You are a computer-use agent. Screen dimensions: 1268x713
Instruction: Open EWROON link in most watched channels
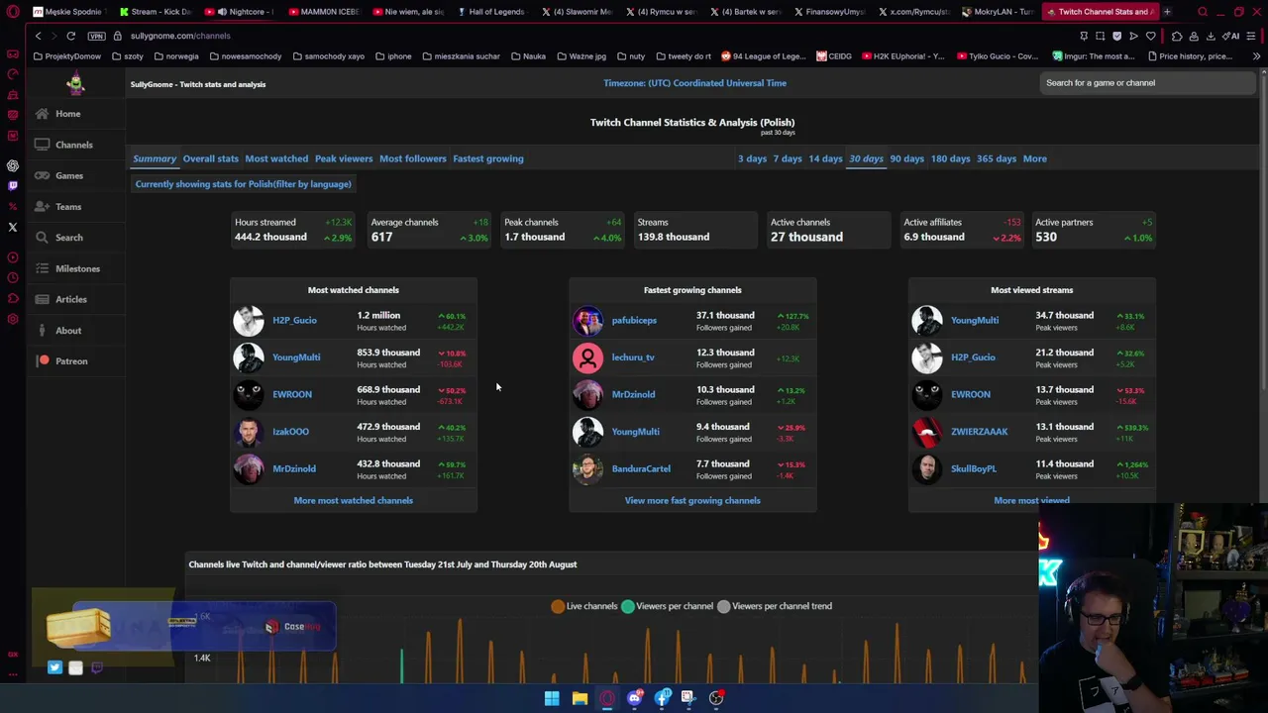point(292,394)
